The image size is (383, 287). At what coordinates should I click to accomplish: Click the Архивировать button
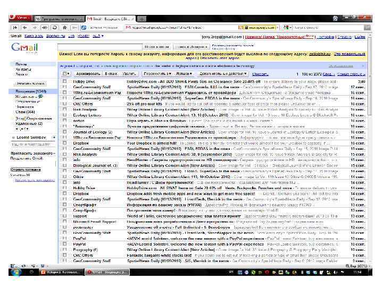coord(88,74)
